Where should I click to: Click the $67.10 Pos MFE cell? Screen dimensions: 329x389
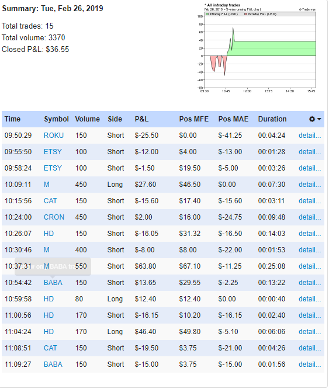(190, 266)
